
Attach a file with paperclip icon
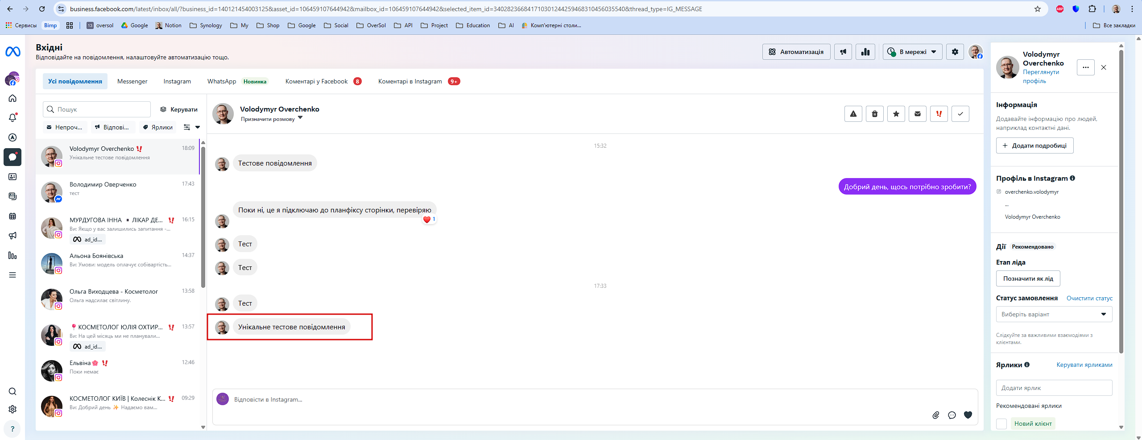pos(936,415)
